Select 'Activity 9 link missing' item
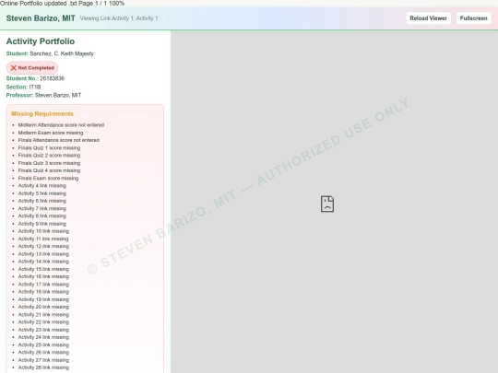This screenshot has height=373, width=498. 42,224
